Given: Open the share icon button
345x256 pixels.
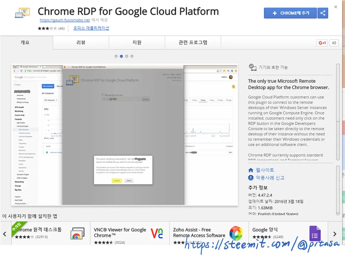Looking at the screenshot, I should tap(323, 13).
